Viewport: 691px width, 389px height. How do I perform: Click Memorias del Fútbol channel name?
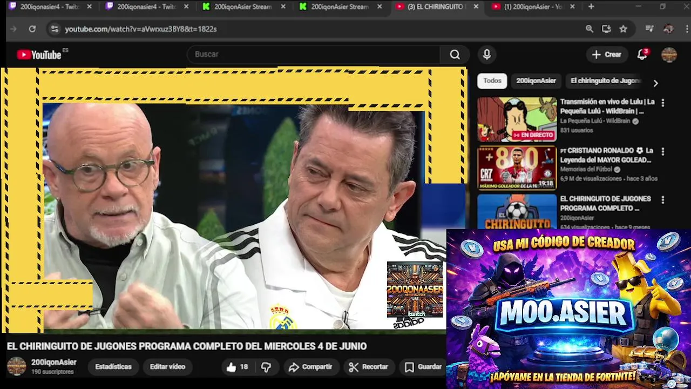click(x=586, y=170)
